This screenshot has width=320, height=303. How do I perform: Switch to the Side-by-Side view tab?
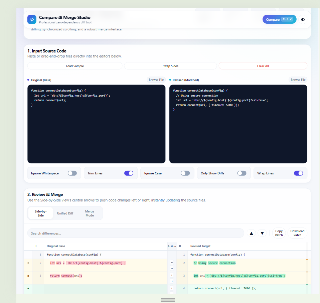(x=41, y=213)
